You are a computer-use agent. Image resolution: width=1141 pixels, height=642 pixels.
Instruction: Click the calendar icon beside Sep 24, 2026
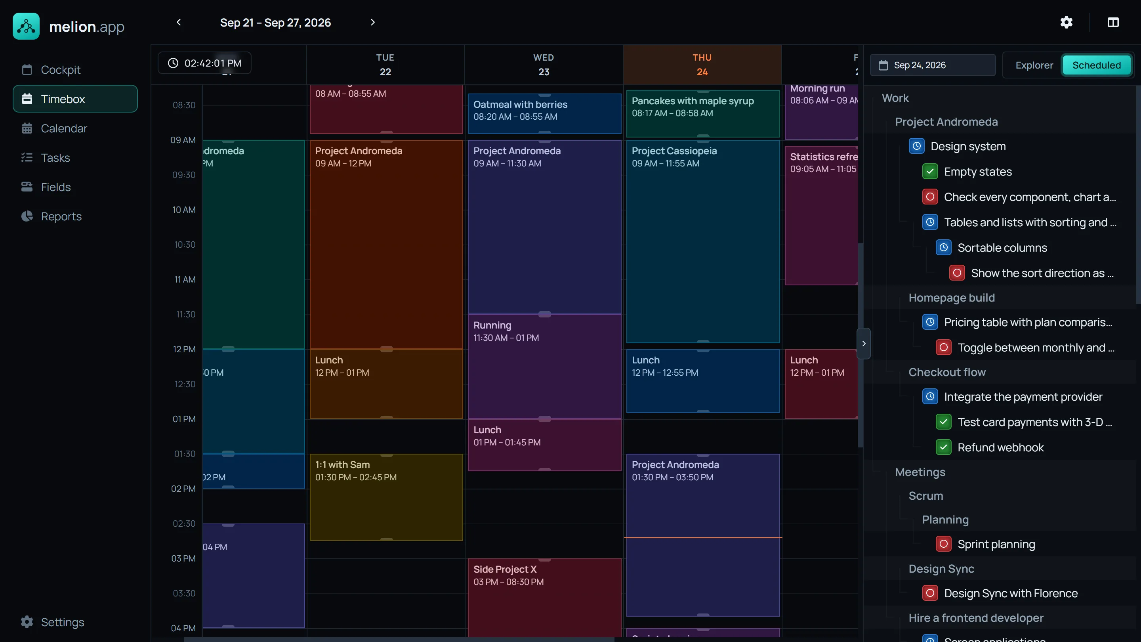click(x=883, y=65)
